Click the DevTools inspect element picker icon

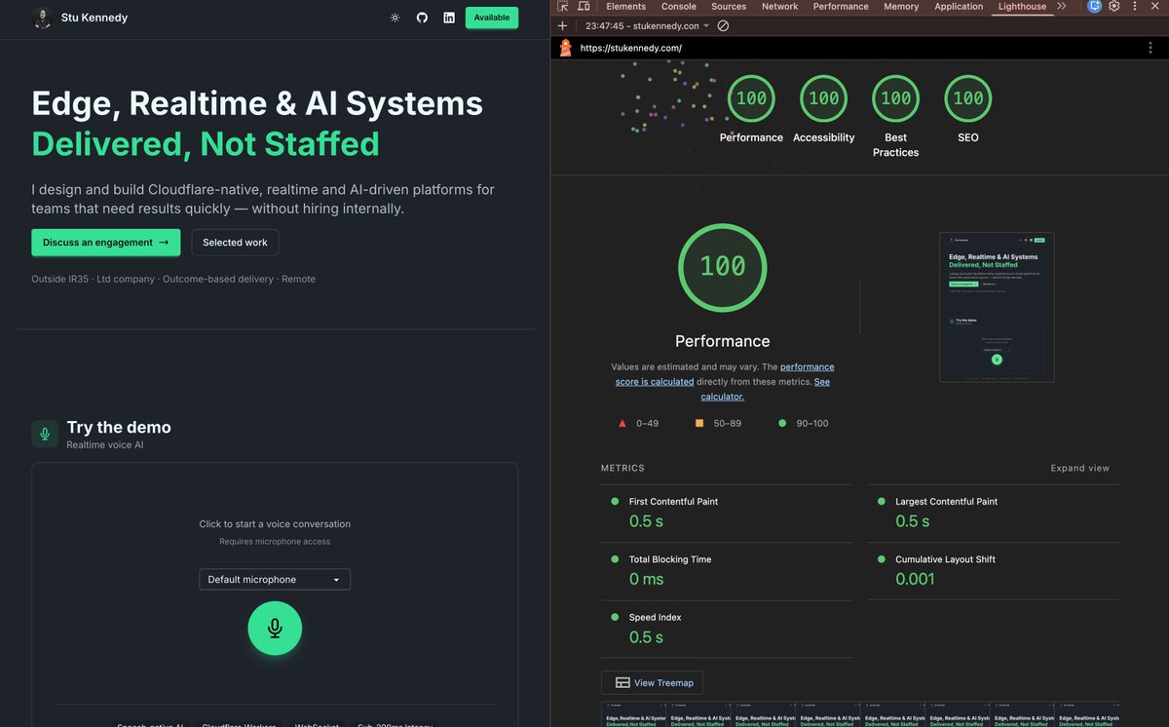[563, 7]
